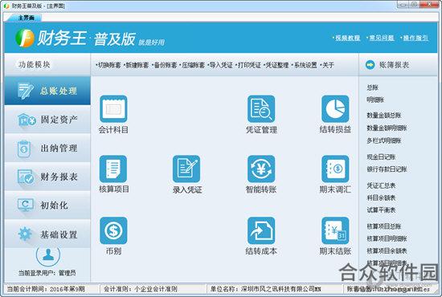Click 新建账套 in the toolbar
442x297 pixels.
pos(137,65)
